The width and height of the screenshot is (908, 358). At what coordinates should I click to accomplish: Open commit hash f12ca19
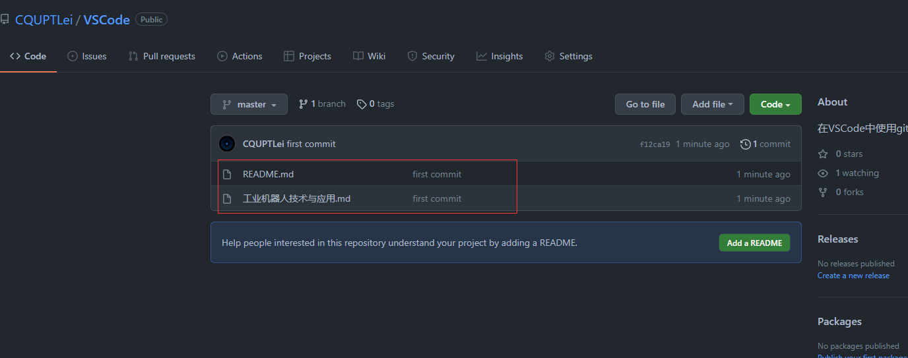tap(655, 144)
